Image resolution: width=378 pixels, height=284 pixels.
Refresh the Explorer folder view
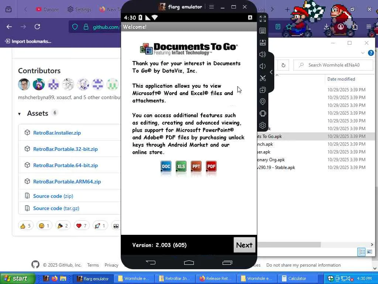click(x=283, y=65)
